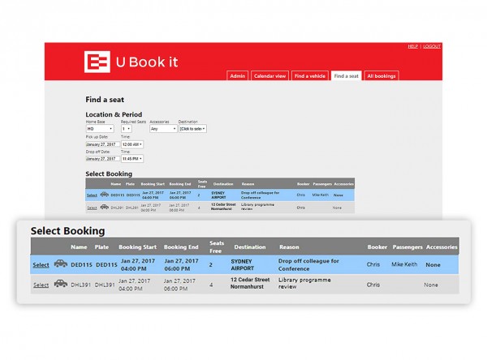Viewport: 487px width, 360px height.
Task: Expand the Required Seats dropdown
Action: [127, 128]
